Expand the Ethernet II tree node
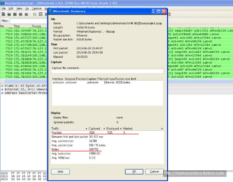Image resolution: width=233 pixels, height=182 pixels. [x=2, y=89]
